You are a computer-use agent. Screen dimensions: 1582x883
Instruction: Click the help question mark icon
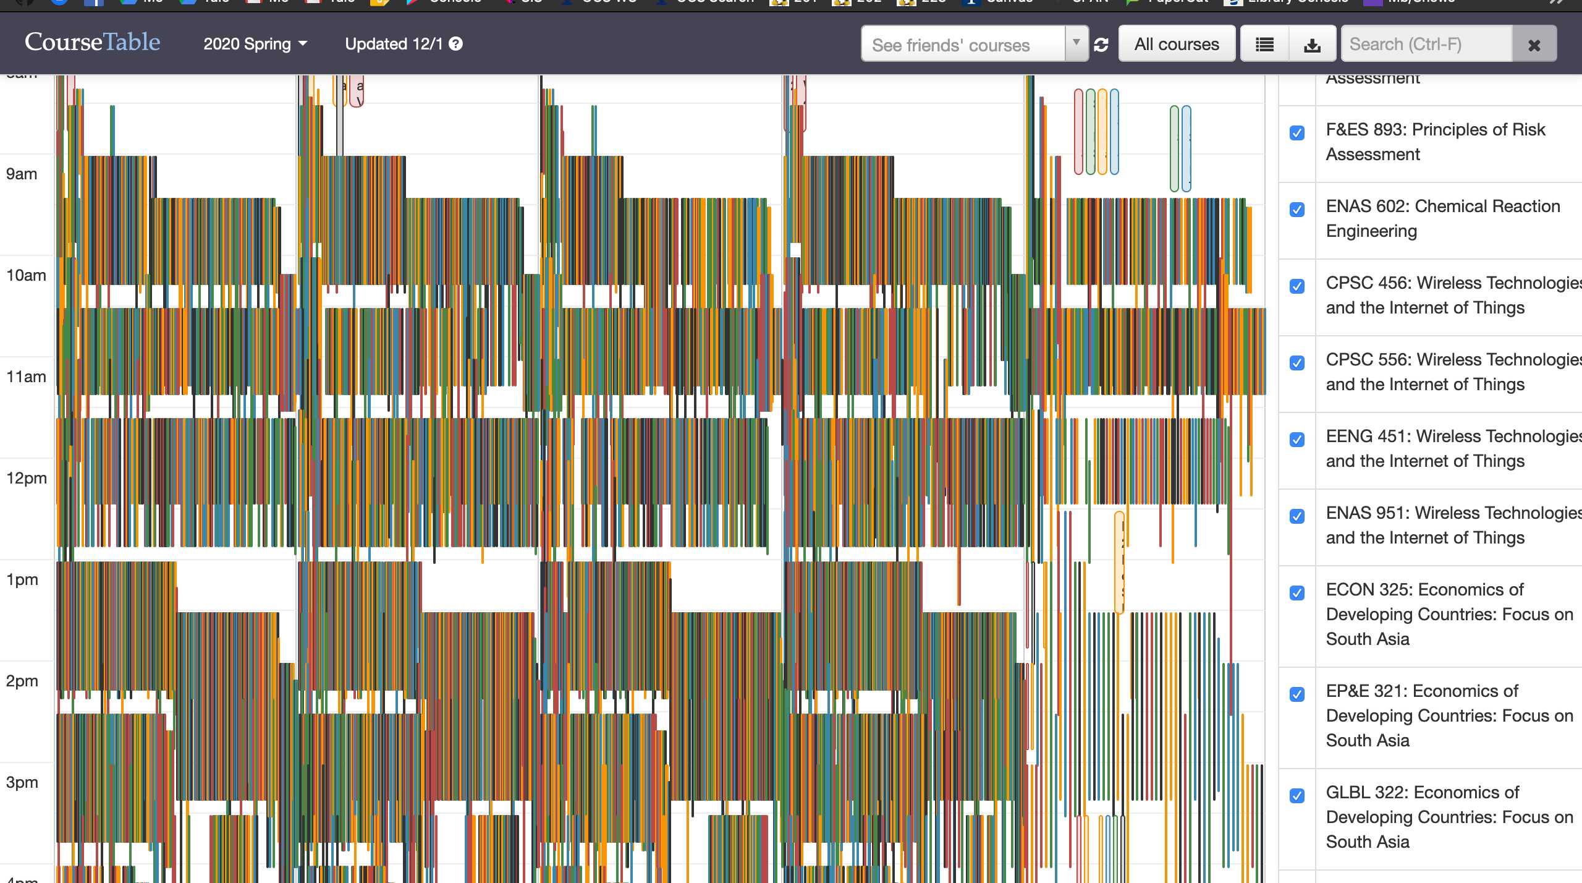click(456, 44)
